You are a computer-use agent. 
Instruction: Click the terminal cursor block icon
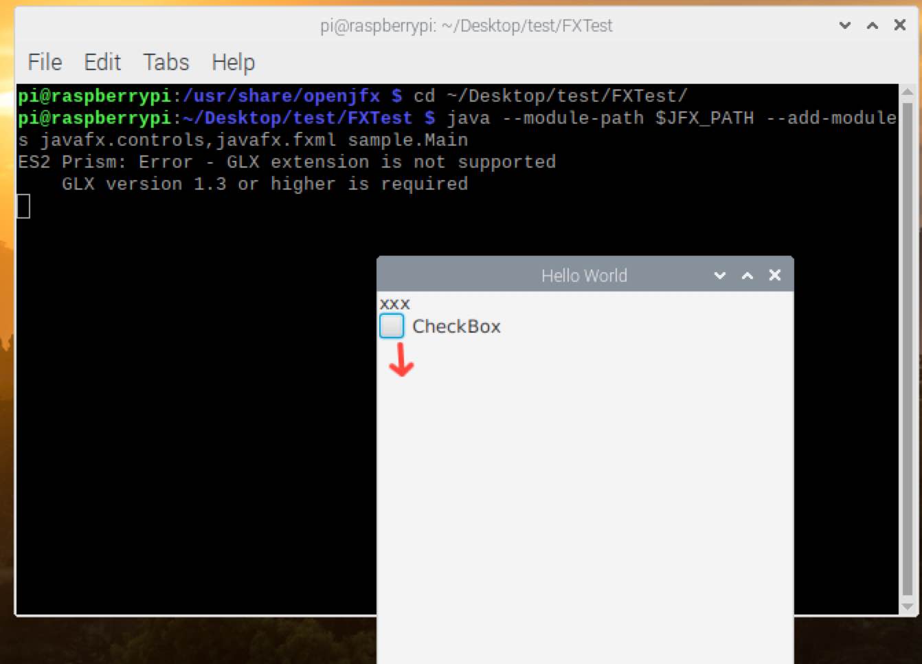(23, 206)
